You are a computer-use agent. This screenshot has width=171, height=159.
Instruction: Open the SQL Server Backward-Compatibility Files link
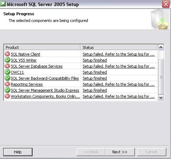(45, 78)
